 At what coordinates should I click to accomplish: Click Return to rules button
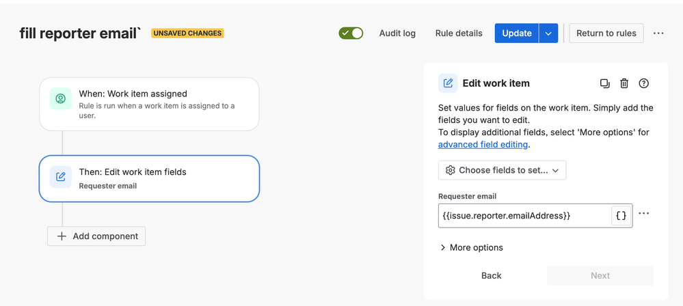coord(606,33)
